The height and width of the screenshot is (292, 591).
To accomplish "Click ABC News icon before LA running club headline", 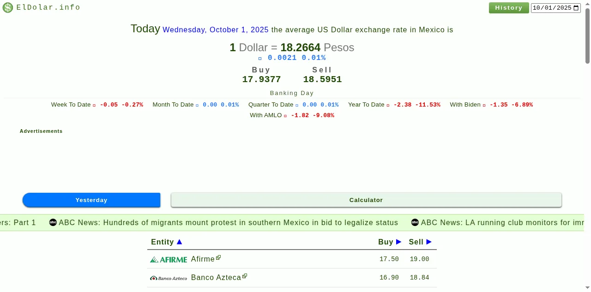I will click(x=415, y=222).
